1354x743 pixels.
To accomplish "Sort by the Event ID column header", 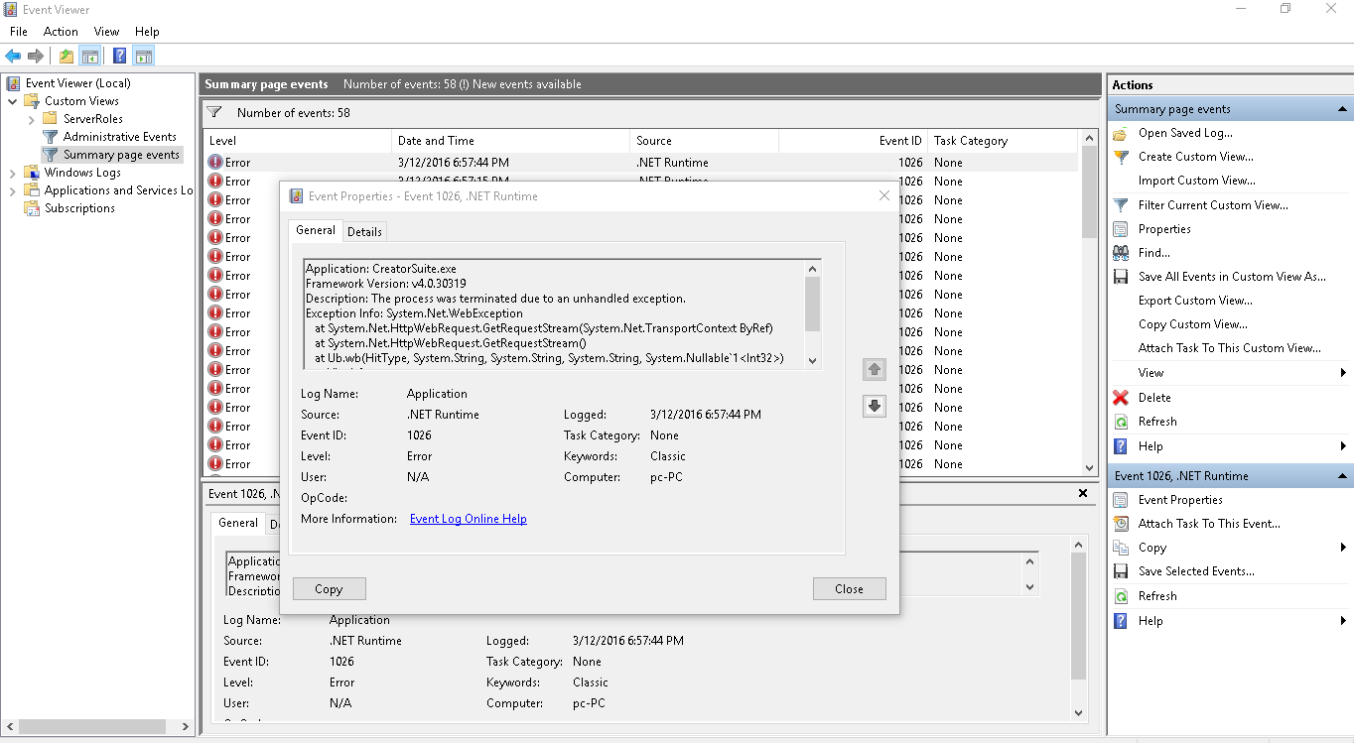I will pos(853,141).
